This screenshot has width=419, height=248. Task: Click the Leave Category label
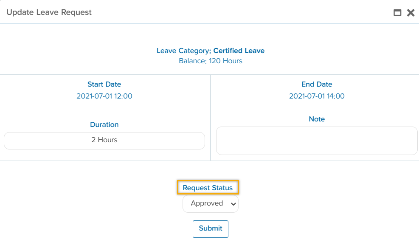(183, 51)
